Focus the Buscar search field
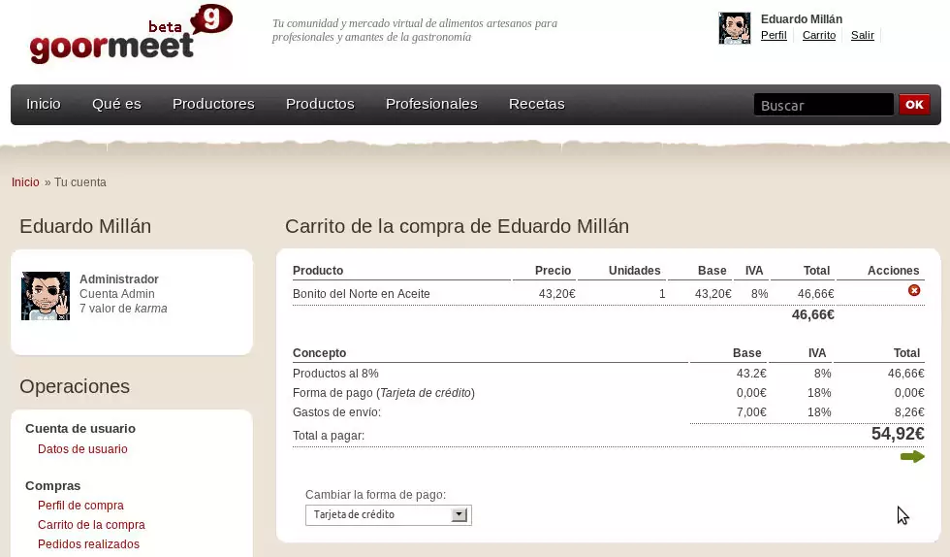This screenshot has height=557, width=950. [823, 105]
